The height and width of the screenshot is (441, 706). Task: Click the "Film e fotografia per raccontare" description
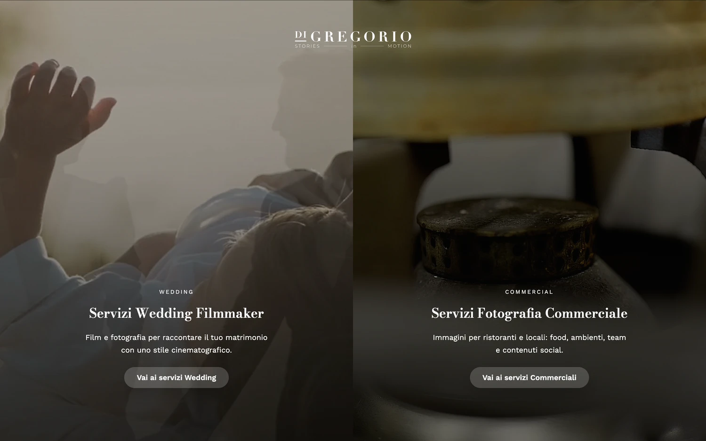[176, 344]
